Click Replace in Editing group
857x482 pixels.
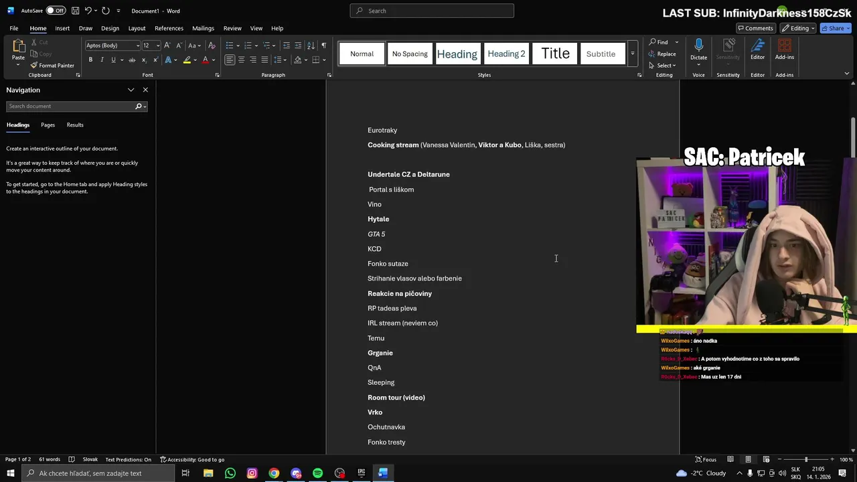[662, 54]
